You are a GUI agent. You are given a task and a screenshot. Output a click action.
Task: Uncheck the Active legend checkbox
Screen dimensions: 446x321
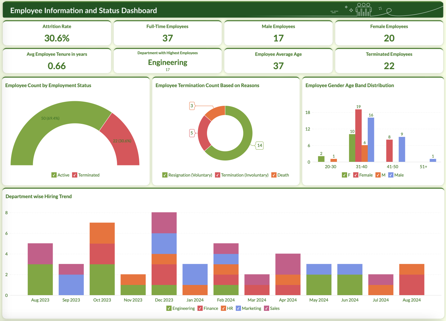click(x=54, y=175)
